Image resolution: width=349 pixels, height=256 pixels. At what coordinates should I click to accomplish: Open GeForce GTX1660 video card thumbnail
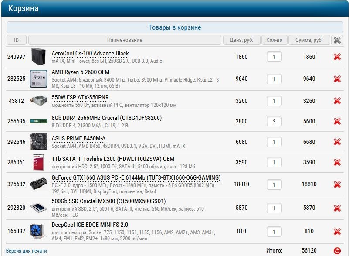click(x=38, y=184)
